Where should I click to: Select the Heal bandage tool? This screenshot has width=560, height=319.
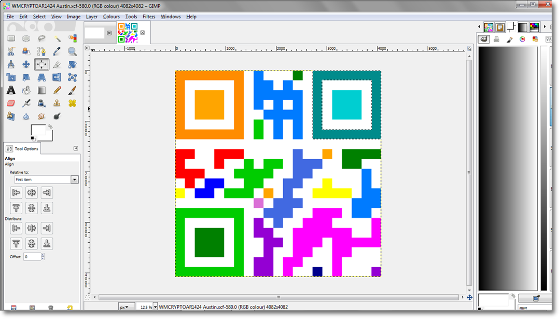[x=72, y=103]
